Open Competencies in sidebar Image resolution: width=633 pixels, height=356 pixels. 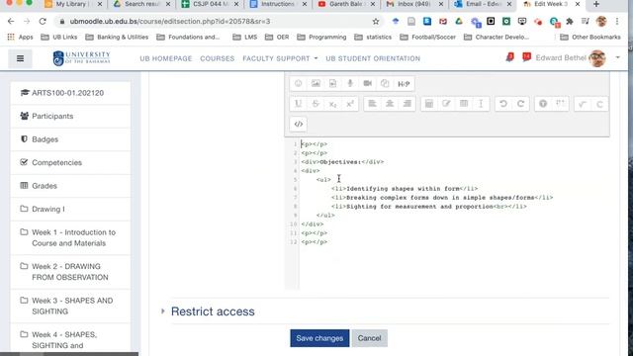(70, 162)
